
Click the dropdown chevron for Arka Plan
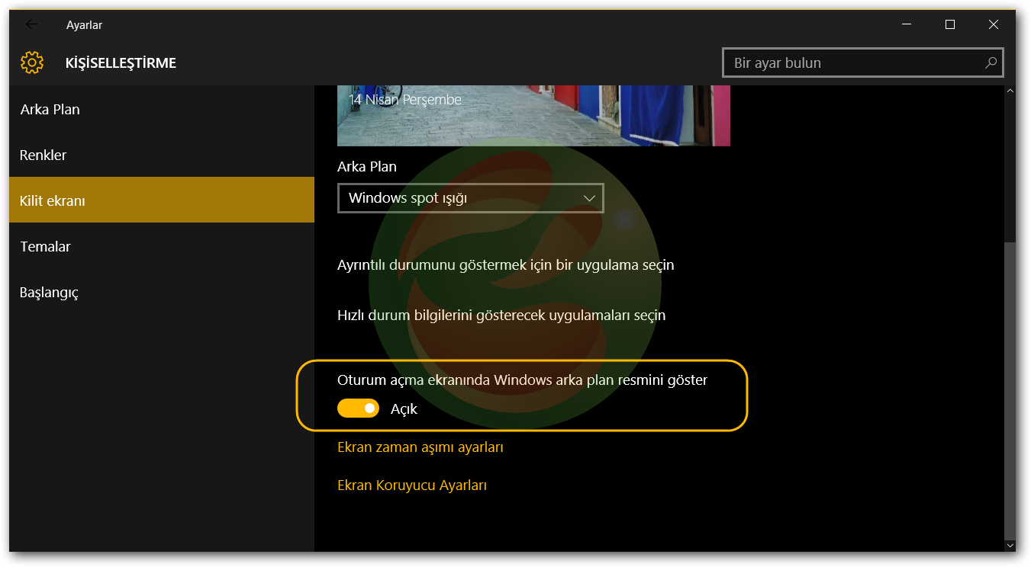(589, 198)
